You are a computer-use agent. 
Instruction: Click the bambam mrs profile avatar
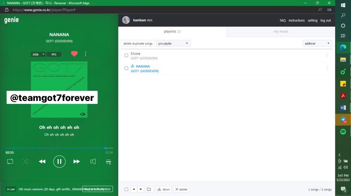pos(126,20)
